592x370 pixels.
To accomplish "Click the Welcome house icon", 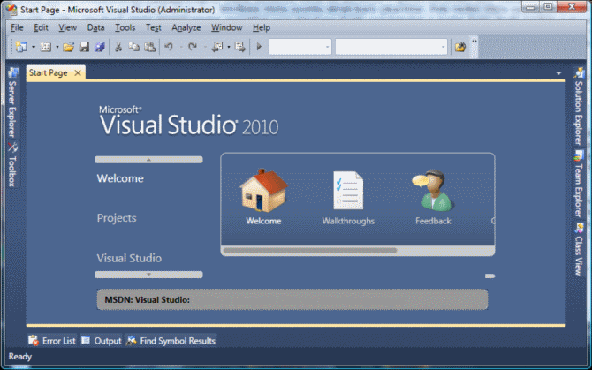I will [x=263, y=191].
